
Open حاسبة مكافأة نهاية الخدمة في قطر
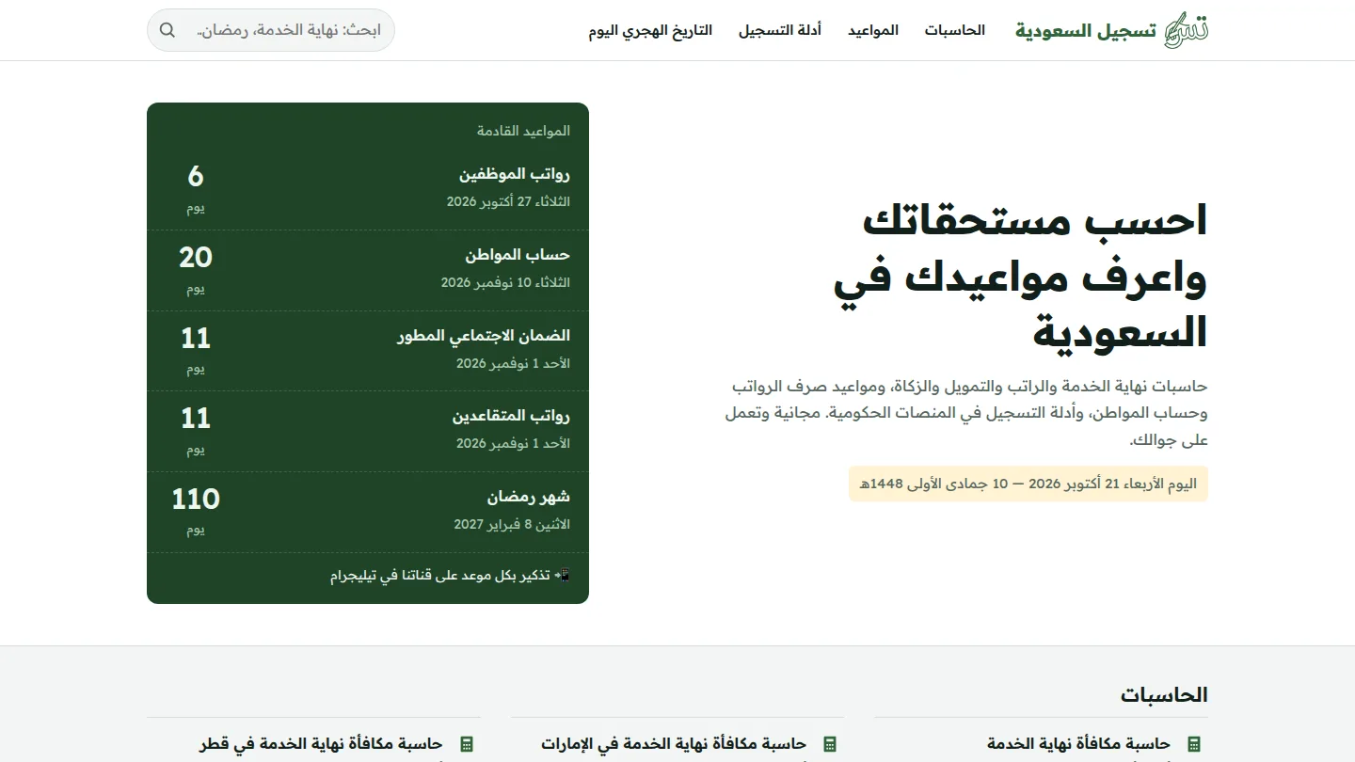[321, 744]
